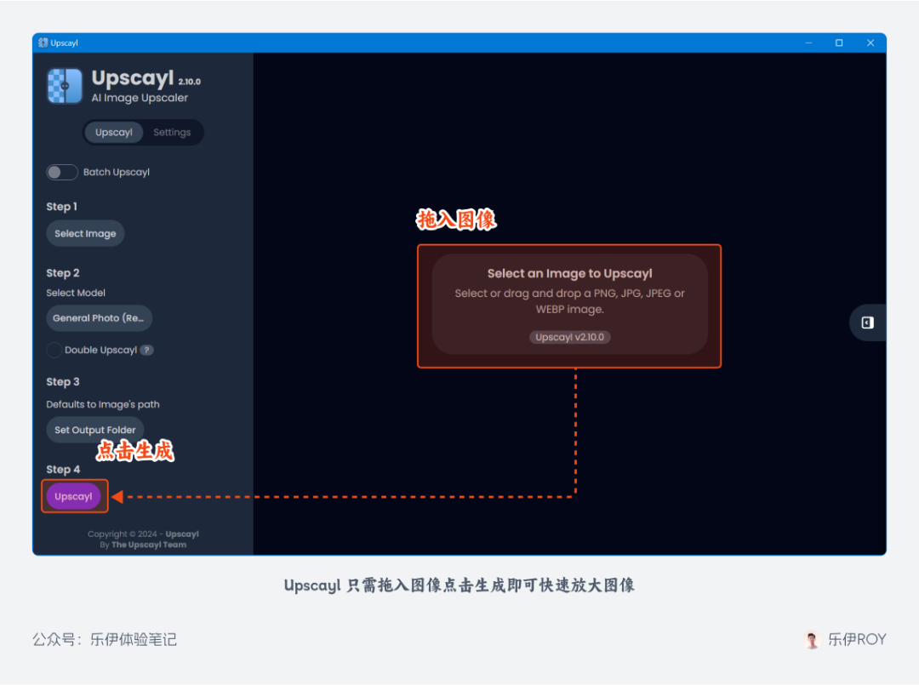Click the 乐伊ROY avatar icon
Image resolution: width=919 pixels, height=685 pixels.
click(813, 639)
